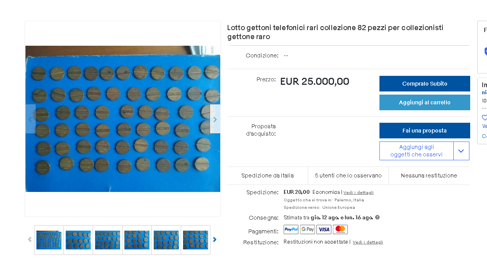Open returns Vedi i dettagli link

[x=368, y=242]
